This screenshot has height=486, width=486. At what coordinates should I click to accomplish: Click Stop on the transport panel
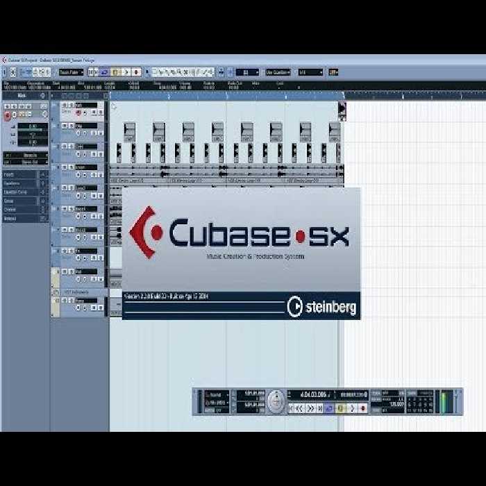point(340,408)
